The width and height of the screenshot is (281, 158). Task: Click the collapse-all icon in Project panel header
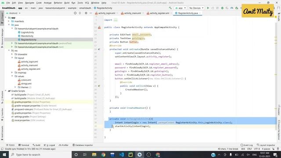pyautogui.click(x=80, y=13)
